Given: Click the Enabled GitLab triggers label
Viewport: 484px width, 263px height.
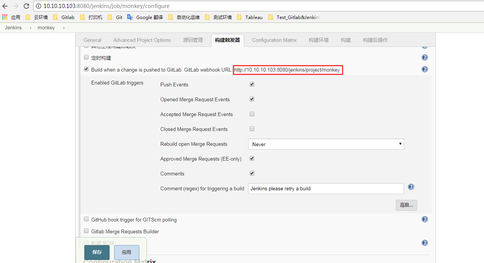Looking at the screenshot, I should pyautogui.click(x=117, y=83).
